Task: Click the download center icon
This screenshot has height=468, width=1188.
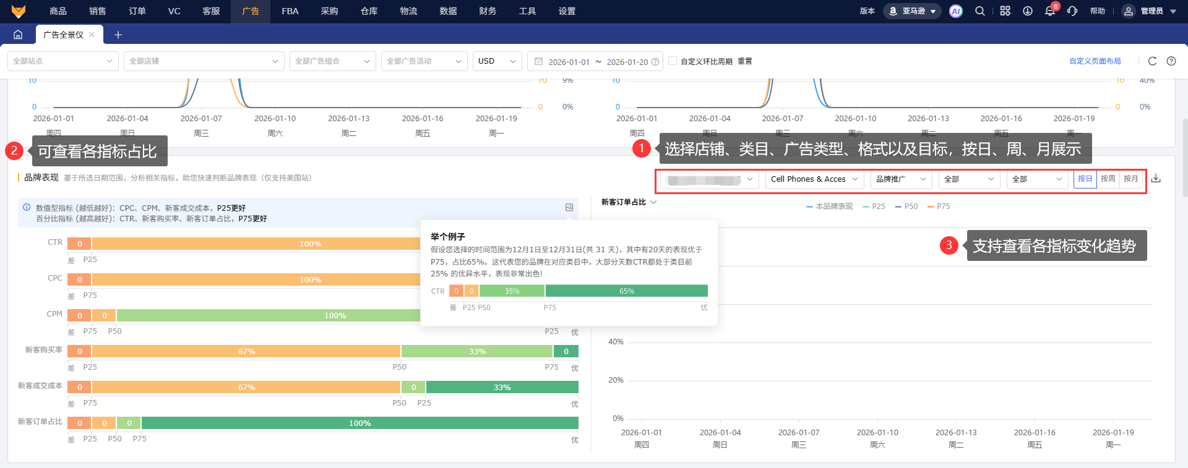Action: (1028, 11)
